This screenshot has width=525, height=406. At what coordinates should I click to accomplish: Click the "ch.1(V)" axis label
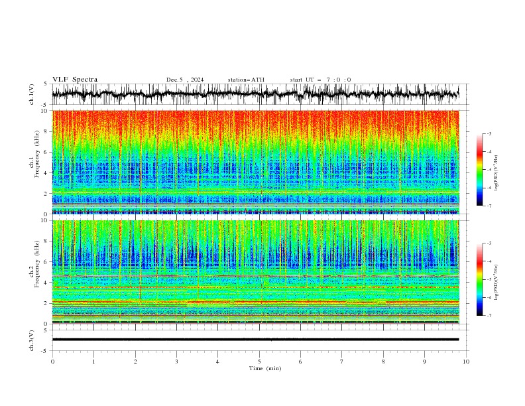(32, 94)
